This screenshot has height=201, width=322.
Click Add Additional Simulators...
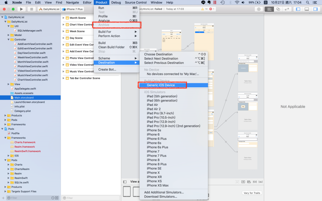[174, 193]
